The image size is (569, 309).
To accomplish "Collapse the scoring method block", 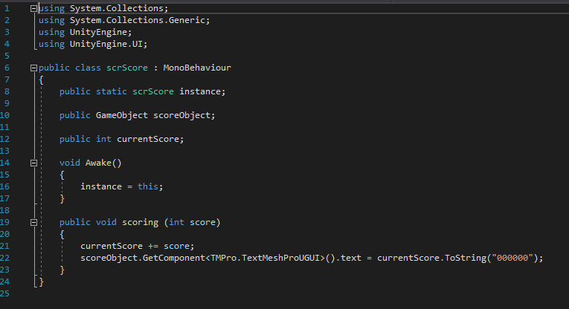I will 33,222.
